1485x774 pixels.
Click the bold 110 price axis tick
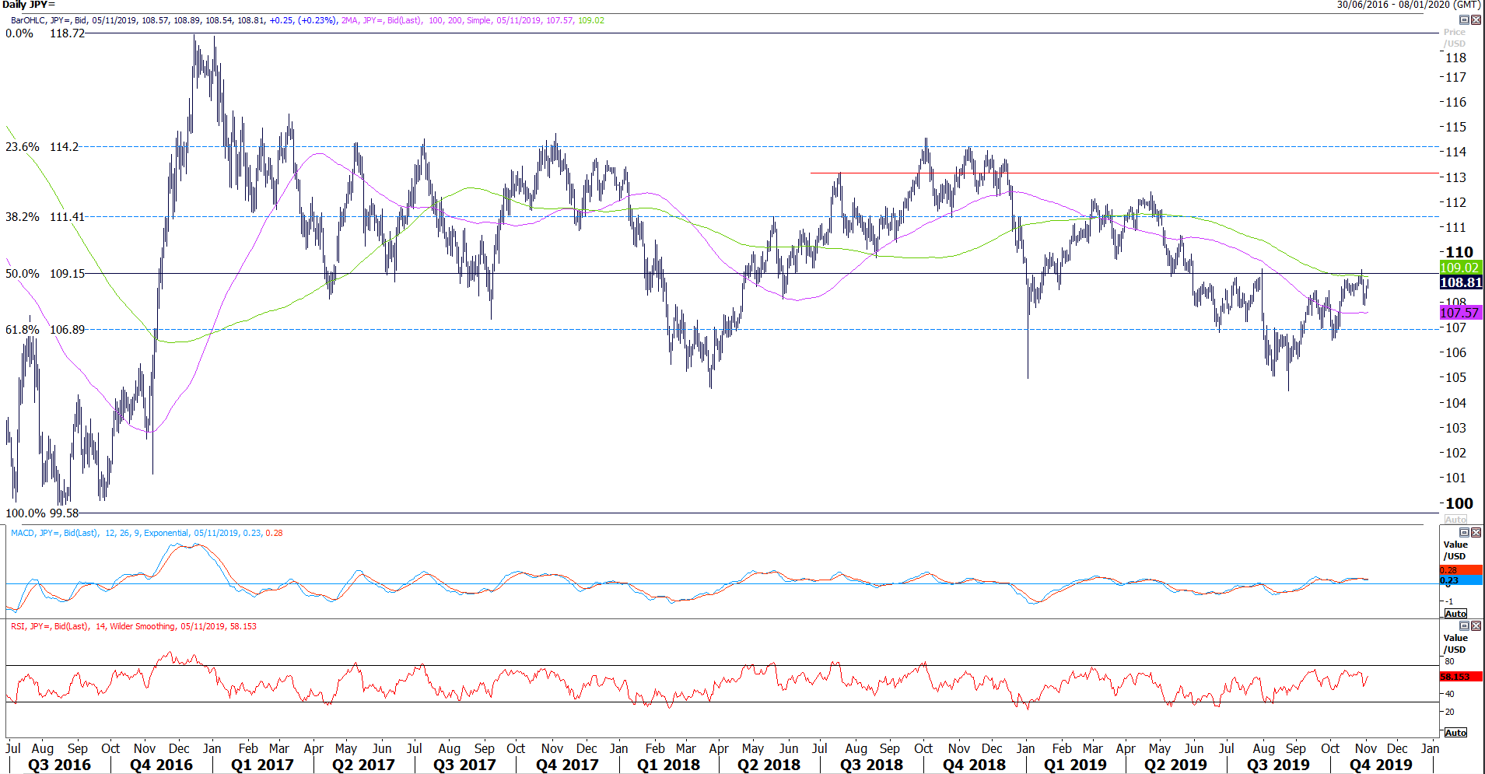(x=1459, y=252)
